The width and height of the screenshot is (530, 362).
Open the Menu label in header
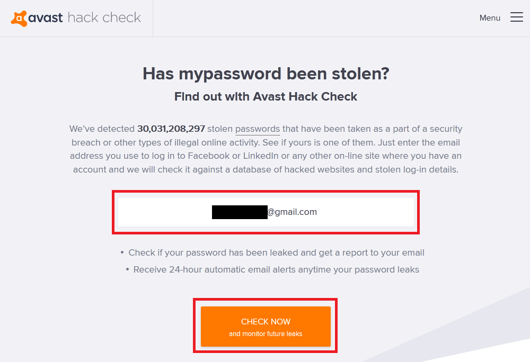(x=490, y=18)
